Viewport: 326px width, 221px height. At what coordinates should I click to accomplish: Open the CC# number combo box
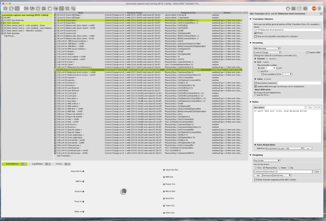(271, 68)
